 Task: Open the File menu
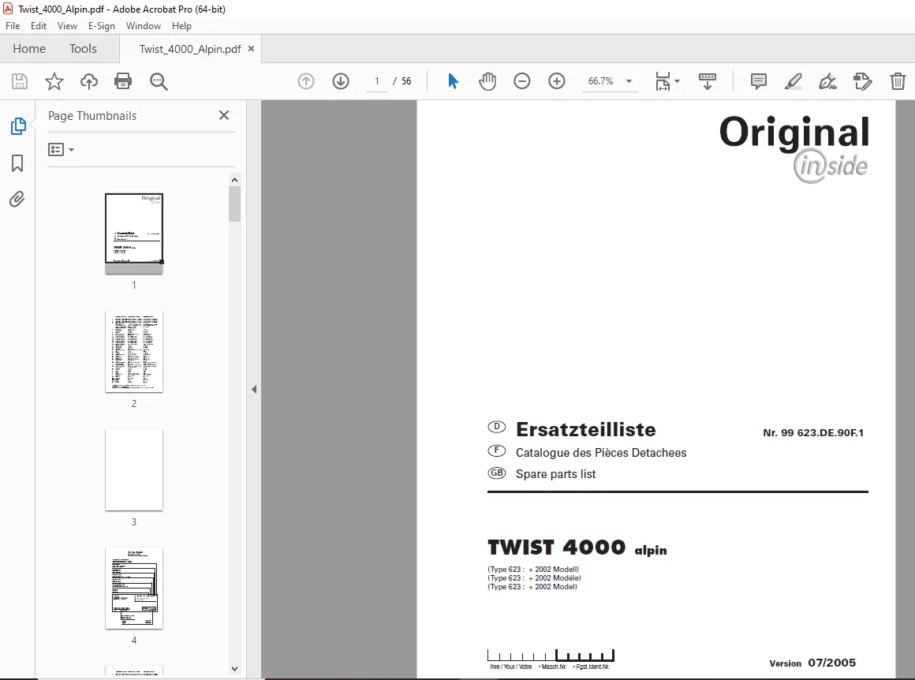[x=13, y=26]
